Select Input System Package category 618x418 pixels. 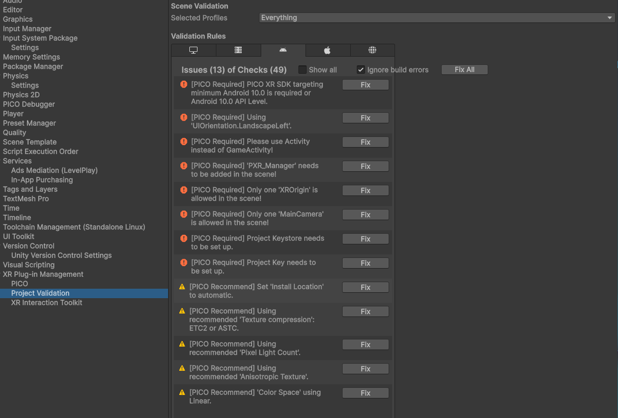point(40,38)
